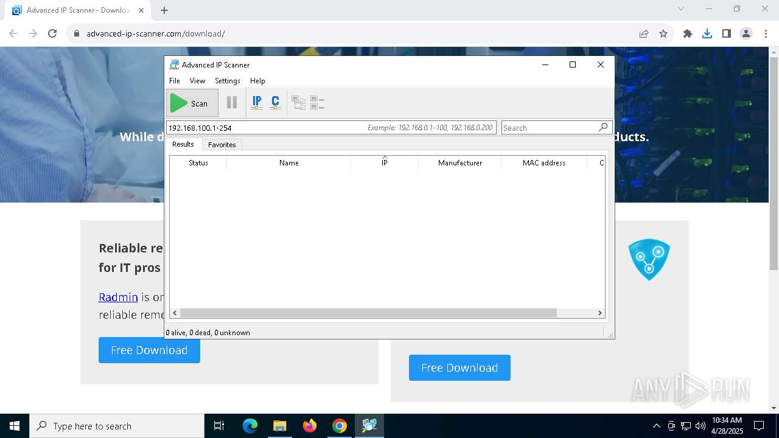Open the File menu
This screenshot has width=779, height=438.
(175, 81)
